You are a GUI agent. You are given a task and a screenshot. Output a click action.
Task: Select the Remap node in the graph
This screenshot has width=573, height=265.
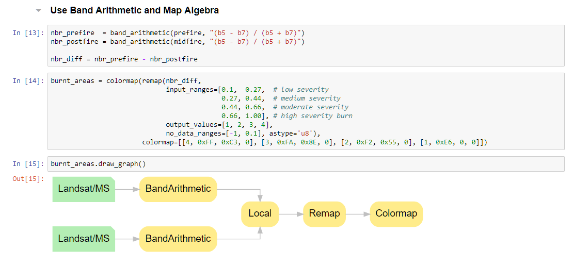[324, 213]
